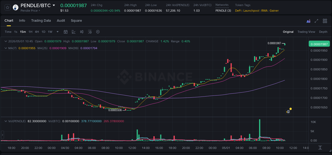Viewport: 332px width, 155px height.
Task: Open the PENDLE/BTC pair selector dropdown
Action: [54, 5]
